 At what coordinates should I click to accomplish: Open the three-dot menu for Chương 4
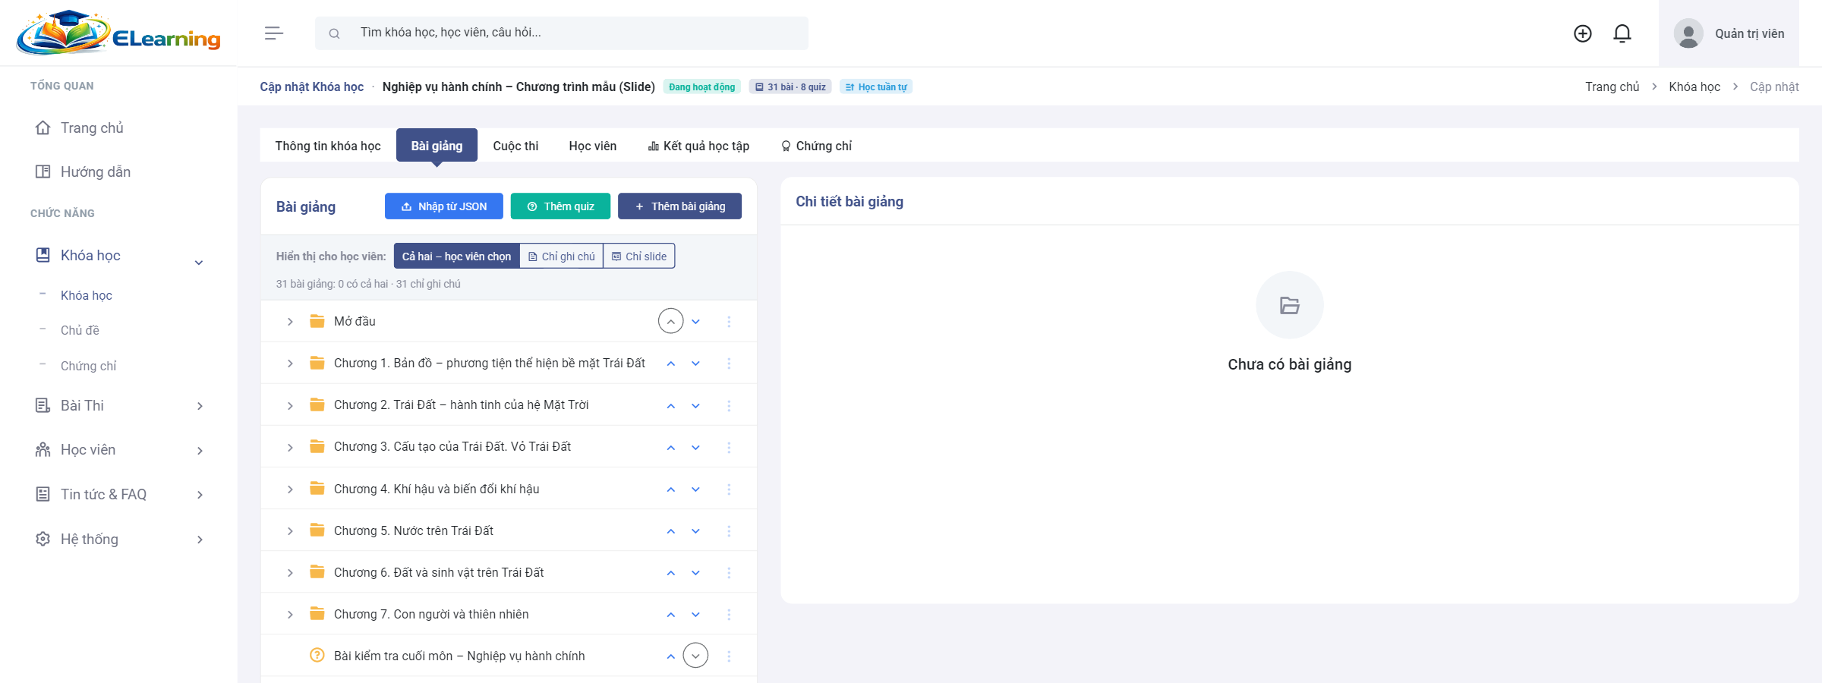point(729,489)
